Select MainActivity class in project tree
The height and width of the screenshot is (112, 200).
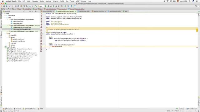pos(18,23)
